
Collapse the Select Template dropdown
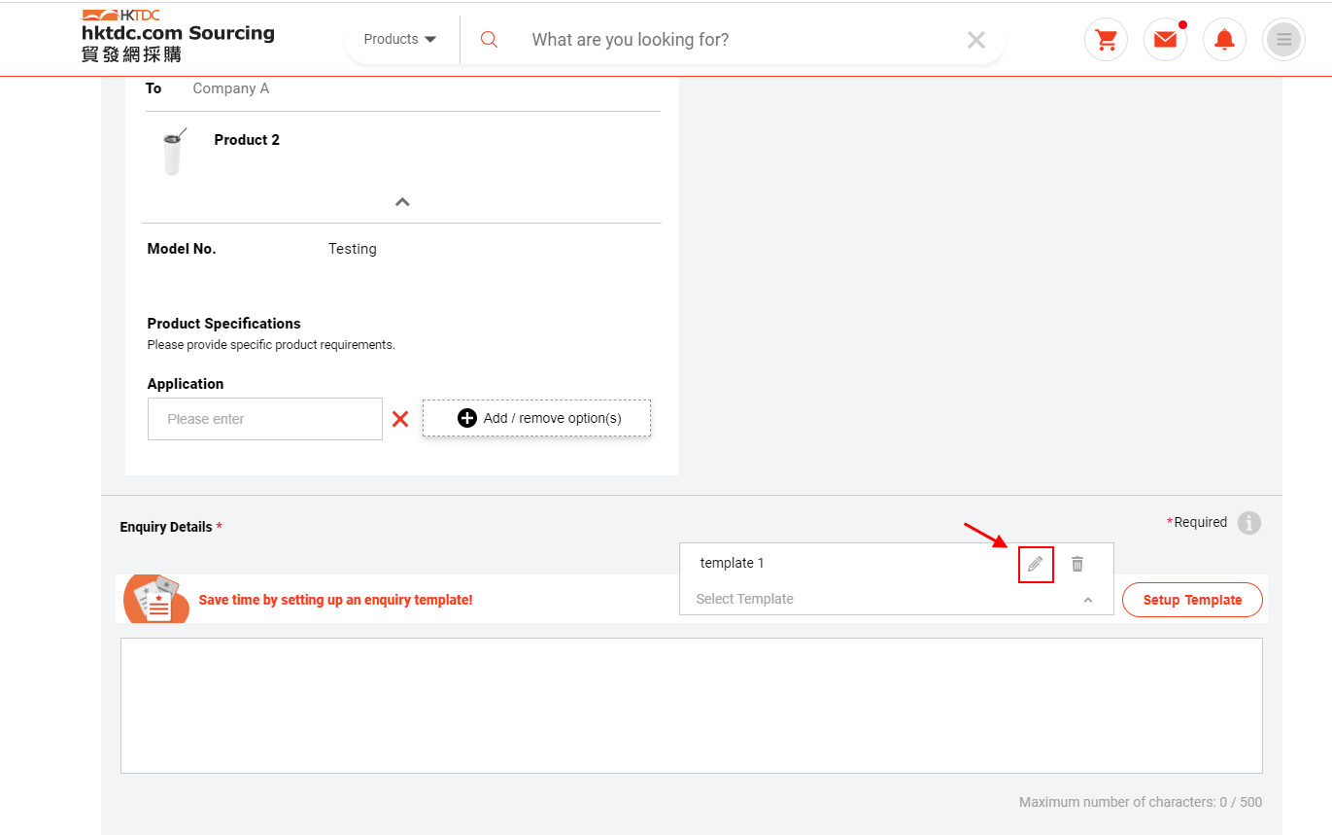click(x=1088, y=600)
